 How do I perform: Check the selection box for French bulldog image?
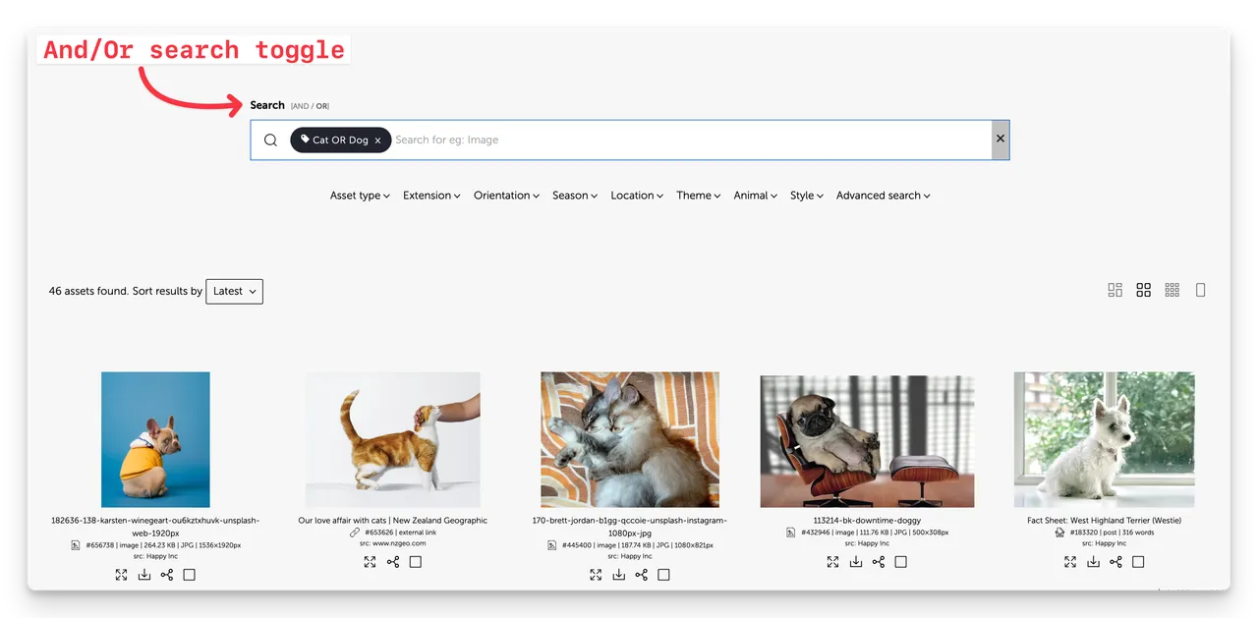(190, 575)
